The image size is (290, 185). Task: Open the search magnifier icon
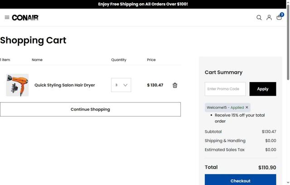tap(259, 18)
